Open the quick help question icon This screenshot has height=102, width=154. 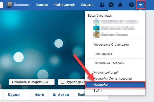132,5
